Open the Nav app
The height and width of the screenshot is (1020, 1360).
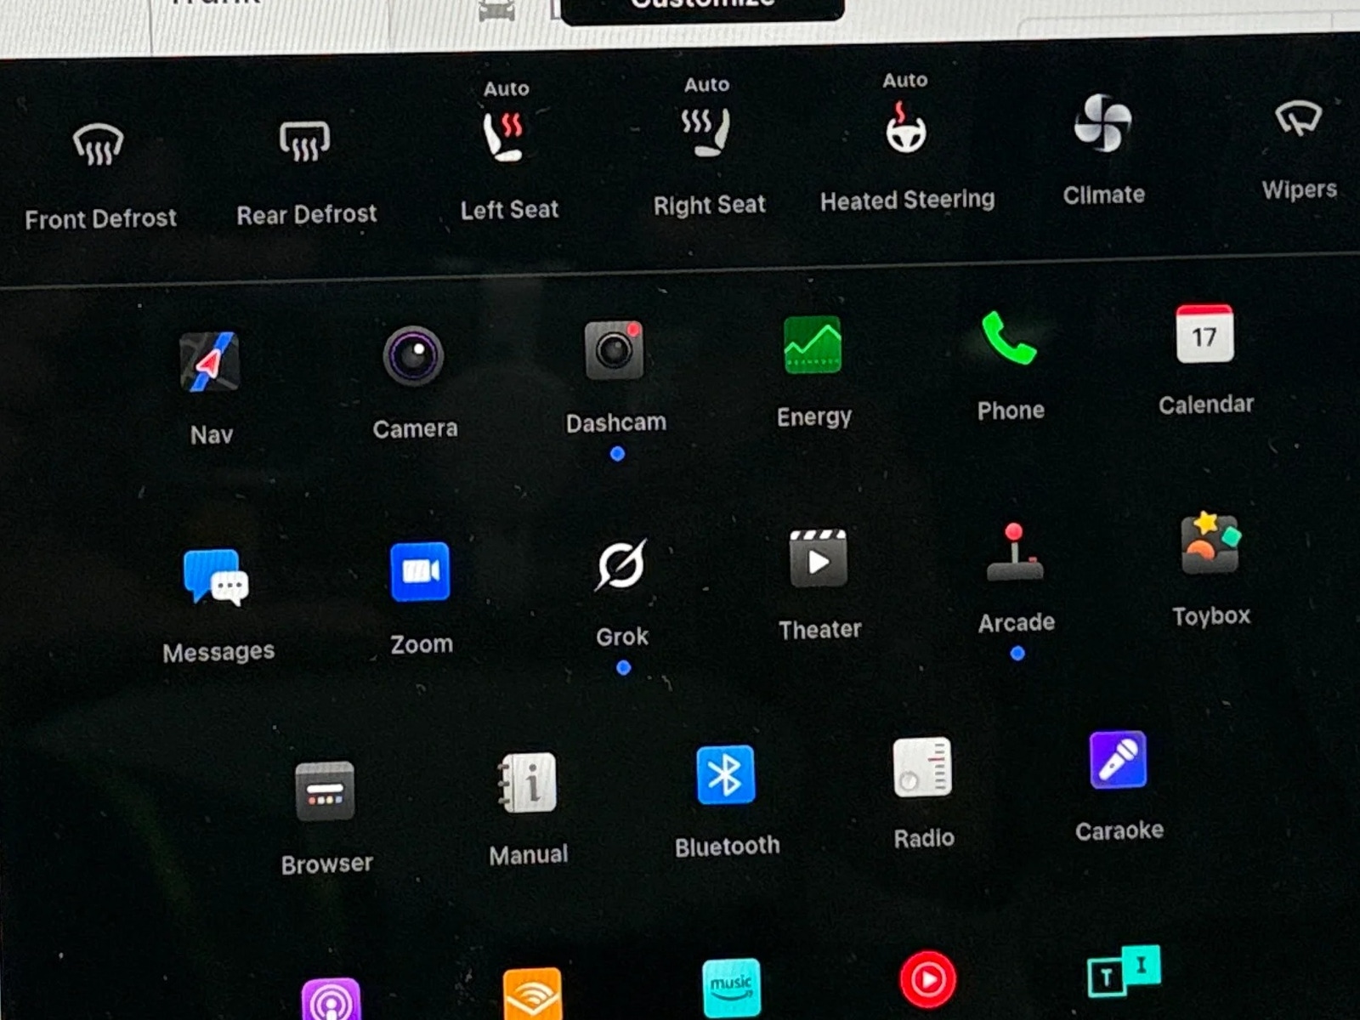[x=210, y=363]
